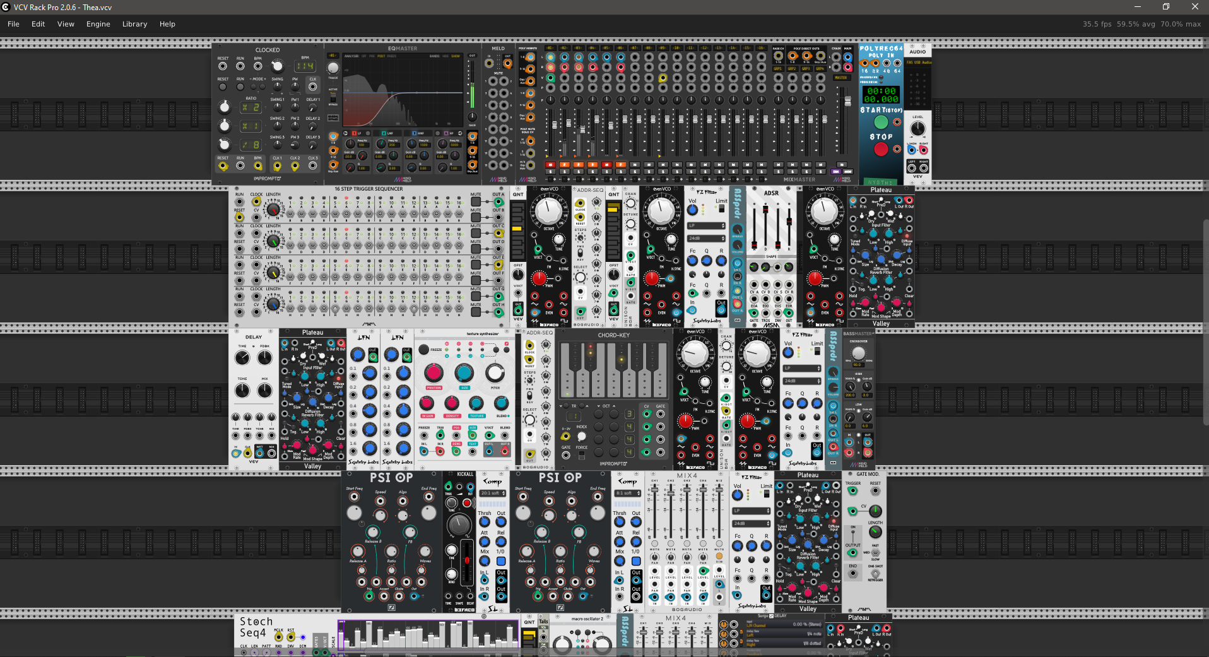The height and width of the screenshot is (657, 1209).
Task: Click the FREEZE button on texture synthesizer
Action: [423, 350]
